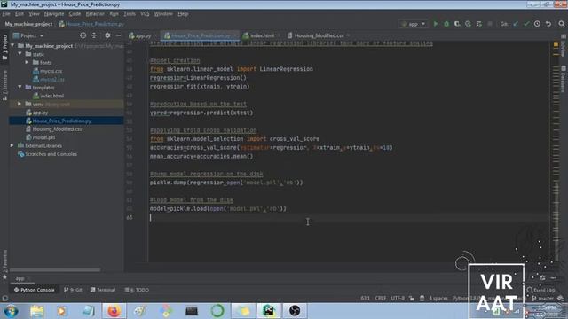Screen dimensions: 568x319
Task: Open the Structure tool window stripe button
Action: click(4, 85)
